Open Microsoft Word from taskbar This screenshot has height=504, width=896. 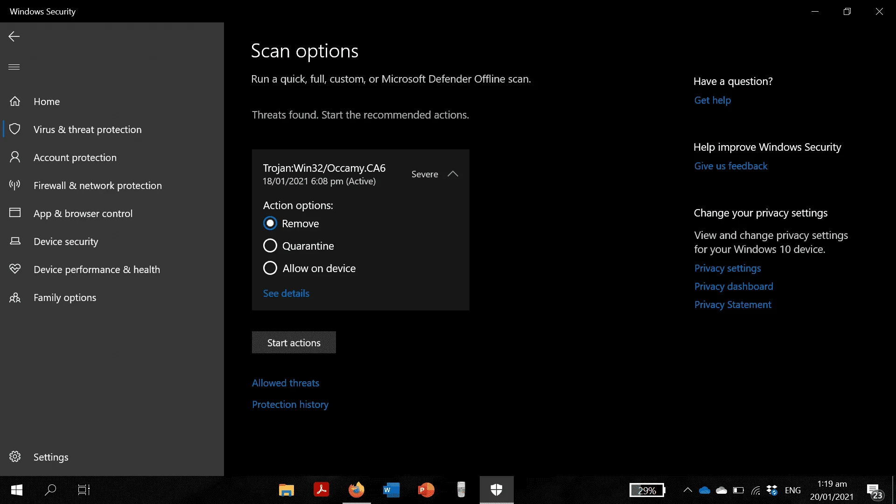(x=391, y=490)
